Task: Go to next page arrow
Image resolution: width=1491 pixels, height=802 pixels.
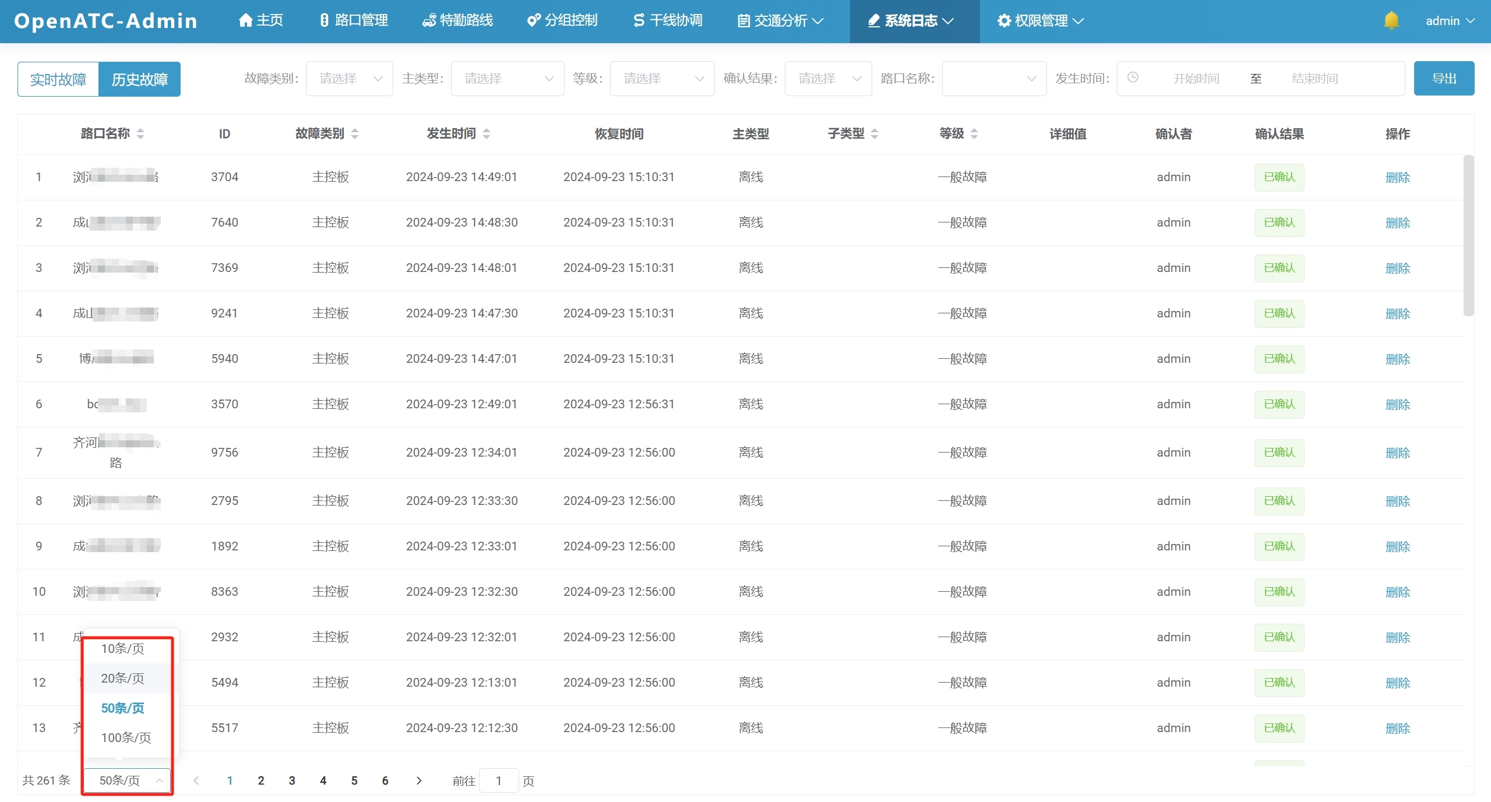Action: pos(418,780)
